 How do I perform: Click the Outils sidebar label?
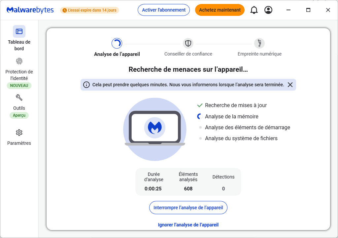point(19,108)
